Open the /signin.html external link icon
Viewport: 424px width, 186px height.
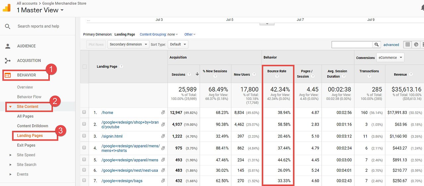coord(163,136)
